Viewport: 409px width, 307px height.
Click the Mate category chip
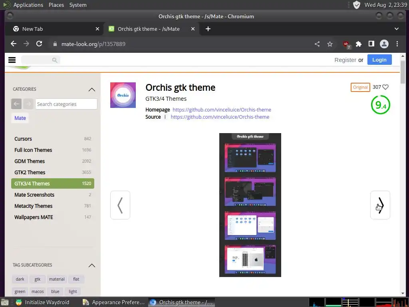point(20,118)
